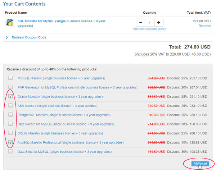
Task: Open the ASA Maestro product link
Action: tap(58, 106)
